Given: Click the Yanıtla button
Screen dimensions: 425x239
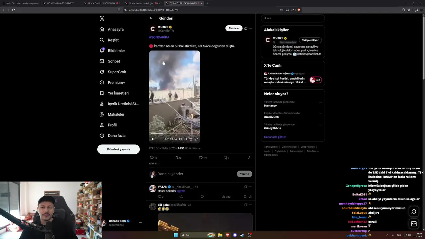Looking at the screenshot, I should point(244,174).
